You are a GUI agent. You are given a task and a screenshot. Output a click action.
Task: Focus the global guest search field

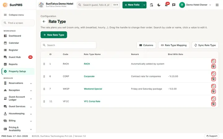(98, 5)
